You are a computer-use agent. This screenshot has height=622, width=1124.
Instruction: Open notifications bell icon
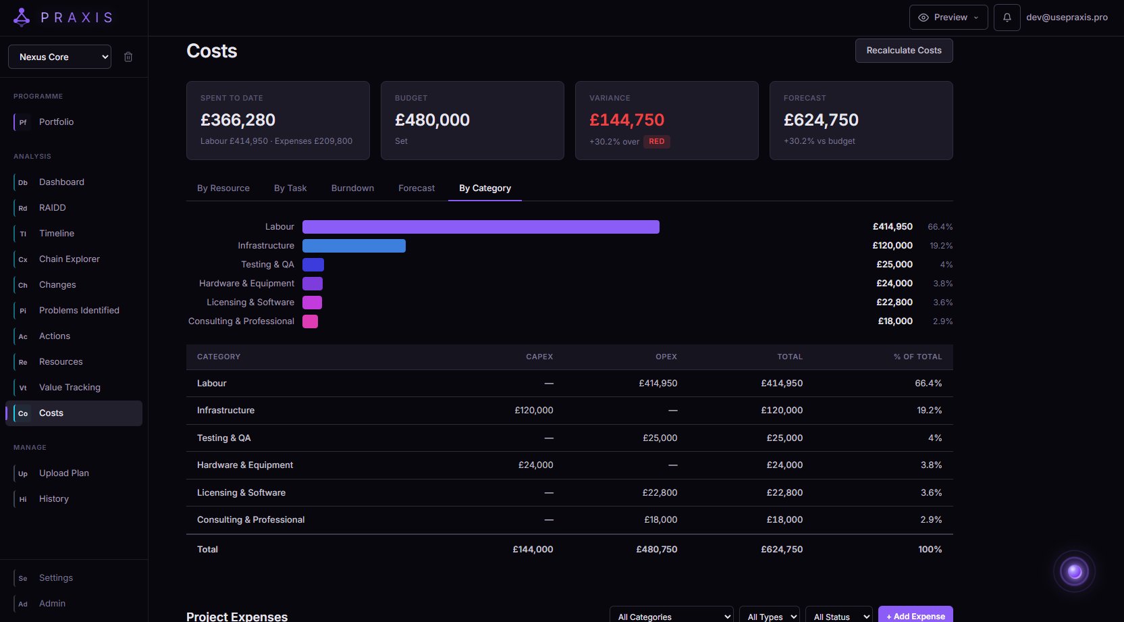[x=1007, y=18]
